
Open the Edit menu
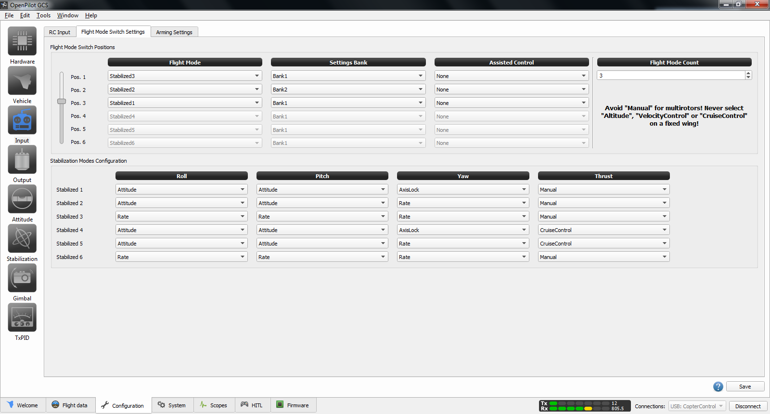pos(25,15)
